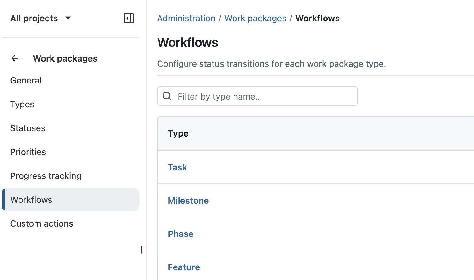The image size is (474, 280).
Task: Open the Phase workflow configuration
Action: click(180, 234)
